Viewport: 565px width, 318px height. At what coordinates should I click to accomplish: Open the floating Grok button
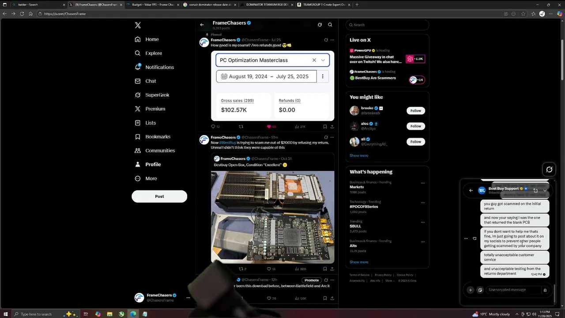click(549, 169)
